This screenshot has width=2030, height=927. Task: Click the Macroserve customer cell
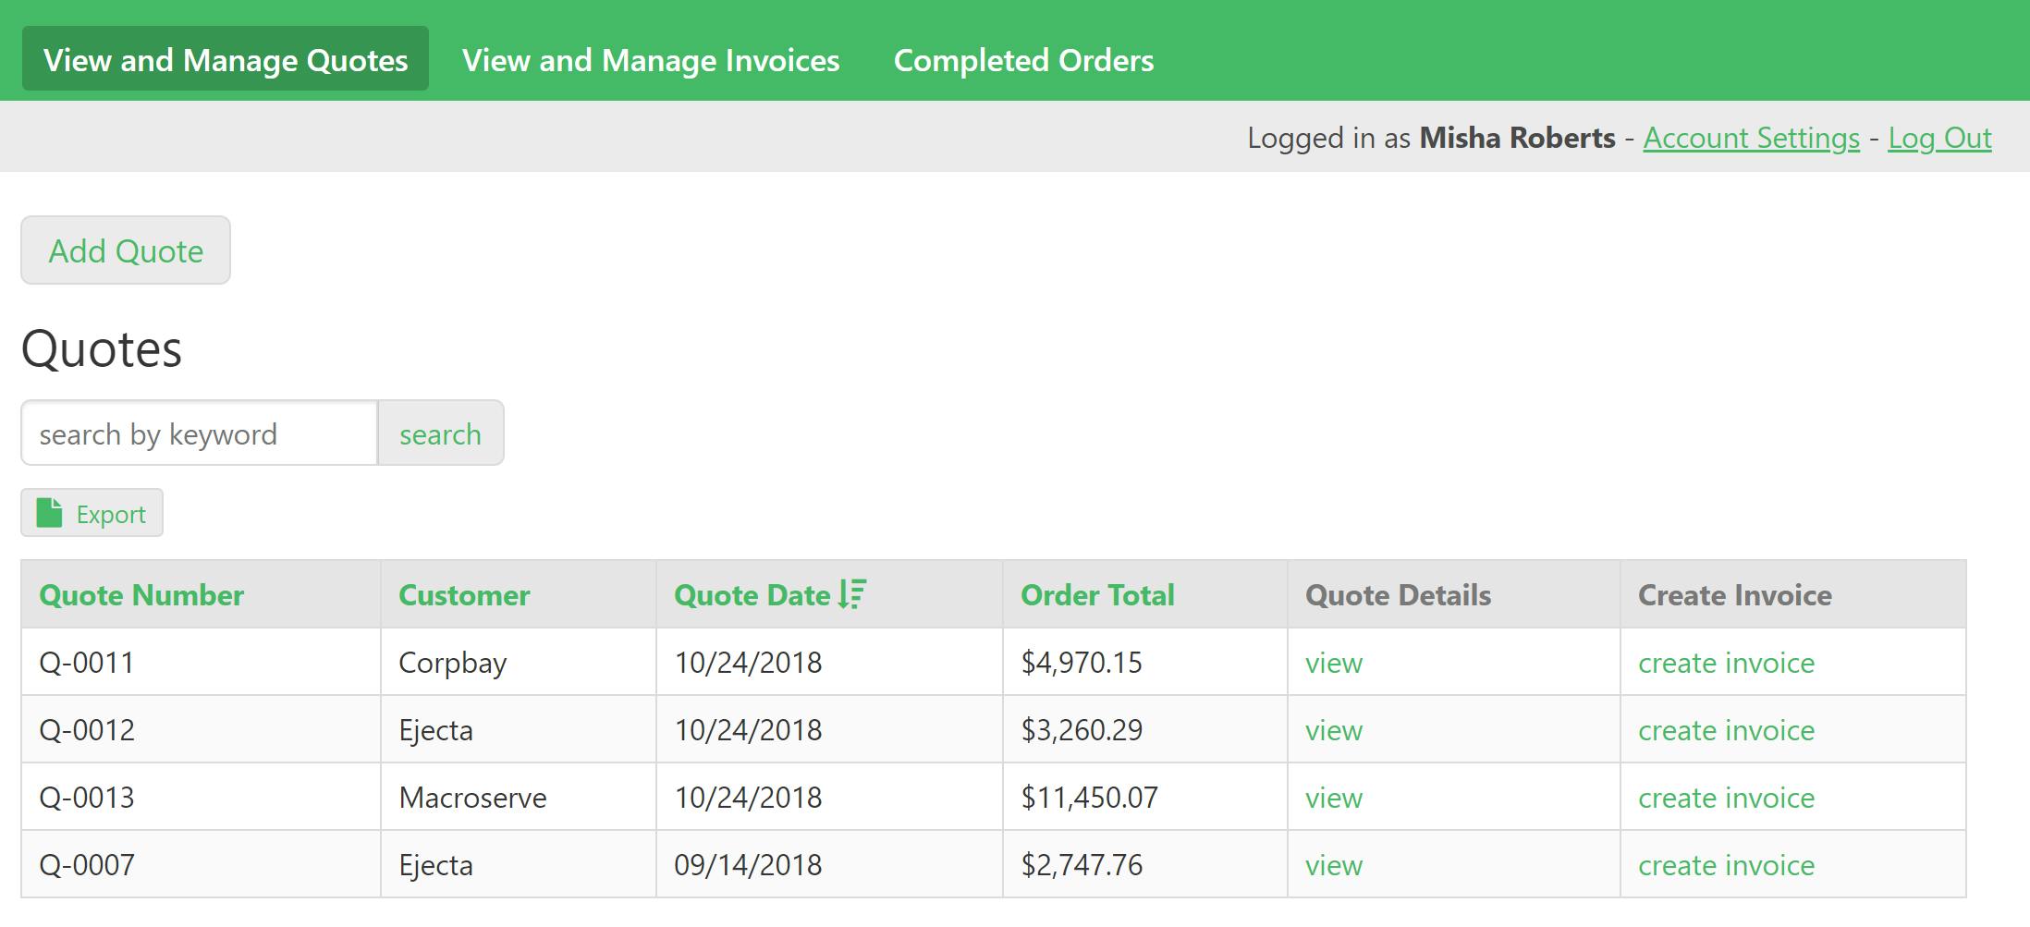(x=519, y=797)
